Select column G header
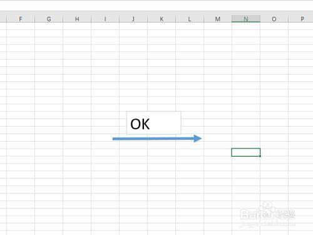Viewport: 313px width, 235px height. pos(49,19)
